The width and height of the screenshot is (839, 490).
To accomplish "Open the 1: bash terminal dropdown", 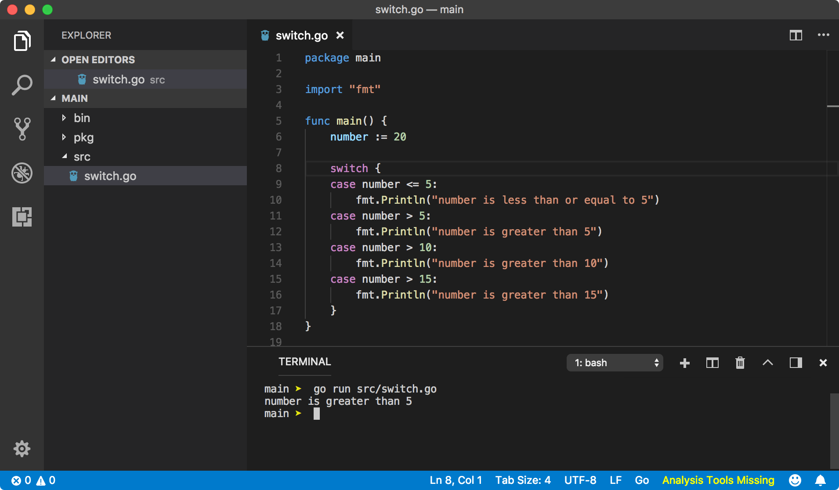I will click(614, 363).
